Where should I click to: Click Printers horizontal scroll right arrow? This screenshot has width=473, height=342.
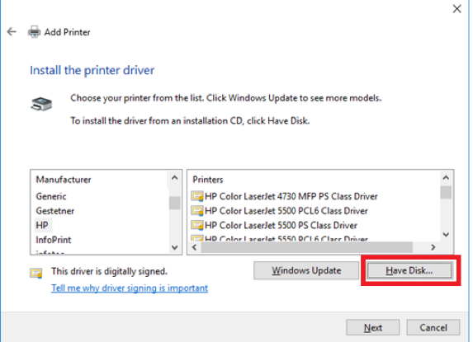pyautogui.click(x=433, y=247)
